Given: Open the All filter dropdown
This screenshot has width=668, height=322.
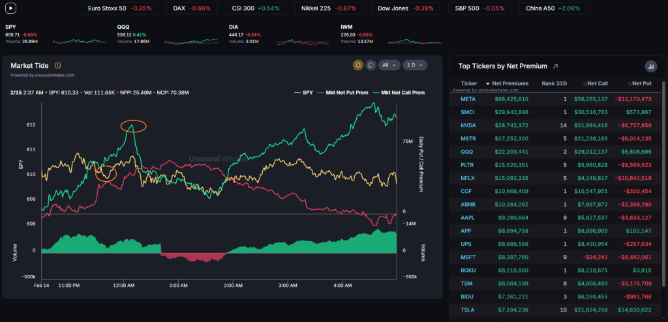Looking at the screenshot, I should [x=389, y=65].
